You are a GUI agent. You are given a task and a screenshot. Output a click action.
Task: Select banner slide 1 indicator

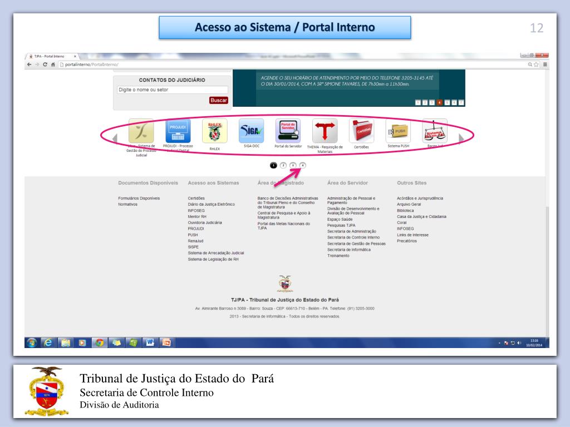pyautogui.click(x=418, y=102)
